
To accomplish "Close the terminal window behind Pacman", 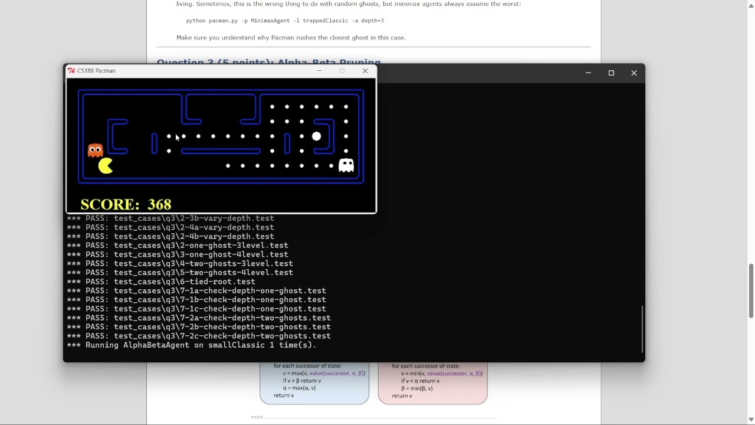I will pos(635,73).
